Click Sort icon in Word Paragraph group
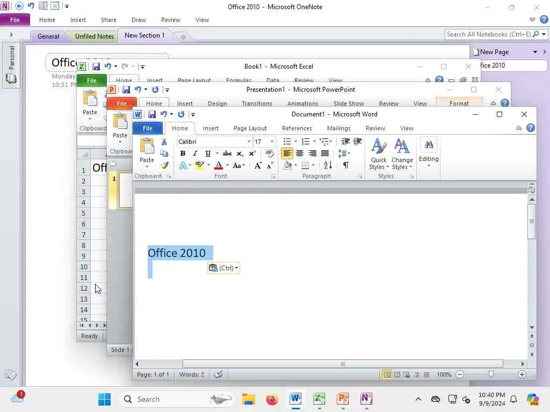This screenshot has height=412, width=550. point(328,165)
